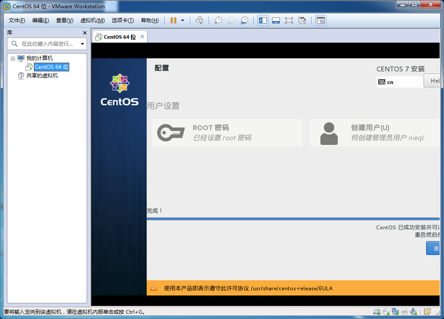Click the CENTOS 7 安装 title text
The image size is (444, 319).
coord(400,69)
